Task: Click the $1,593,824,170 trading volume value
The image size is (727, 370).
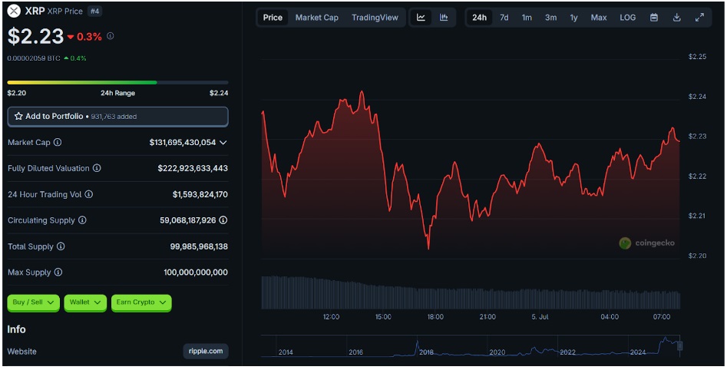Action: [200, 194]
